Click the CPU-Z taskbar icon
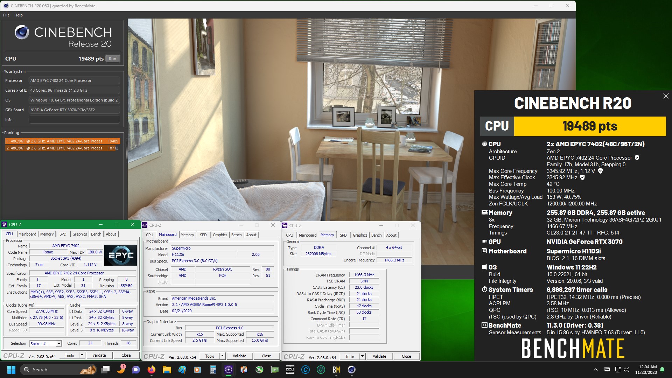 (229, 370)
